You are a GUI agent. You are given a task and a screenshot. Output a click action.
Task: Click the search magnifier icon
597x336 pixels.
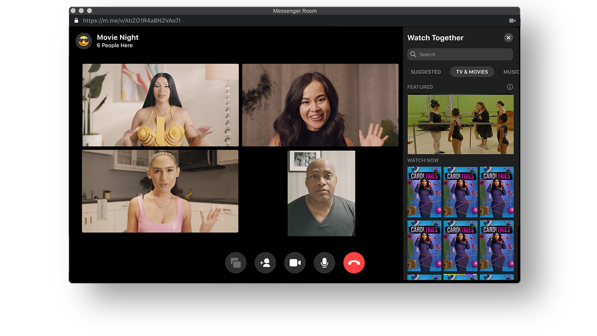point(413,54)
